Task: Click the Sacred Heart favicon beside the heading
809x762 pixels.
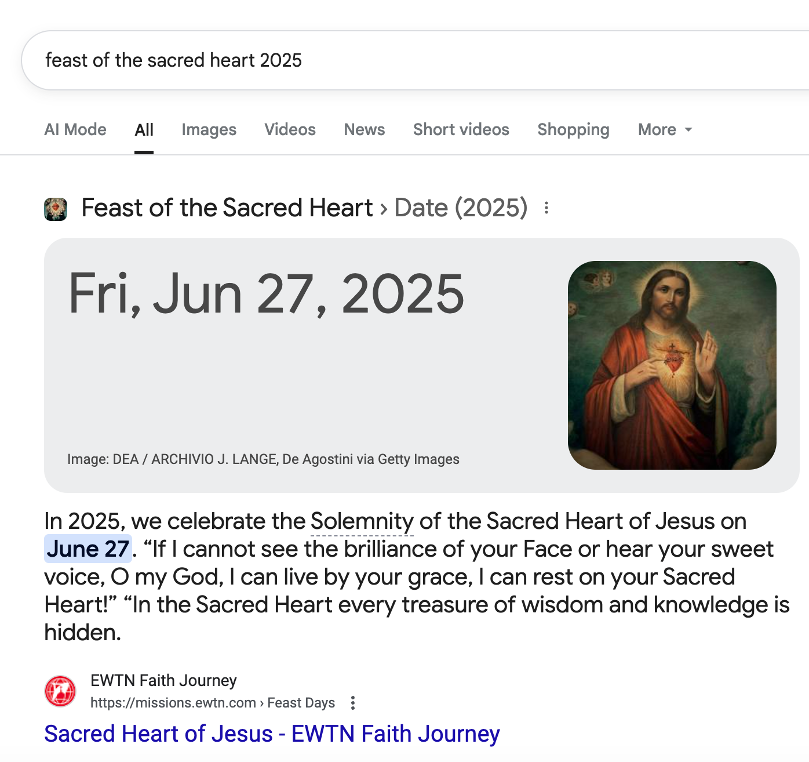Action: [x=56, y=209]
